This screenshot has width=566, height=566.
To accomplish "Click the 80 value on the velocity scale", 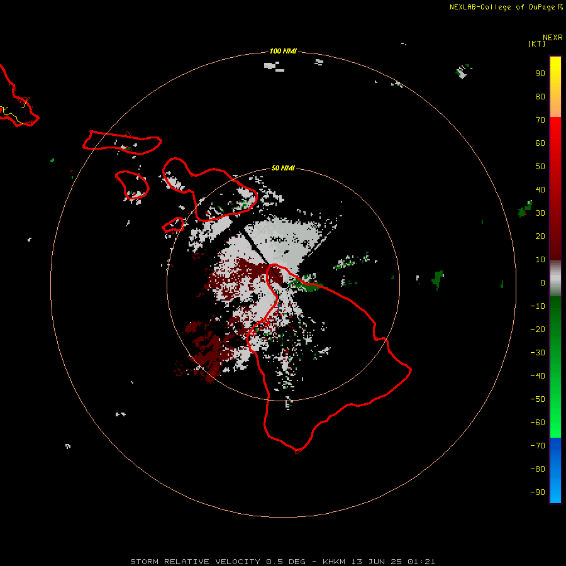I will pos(540,97).
